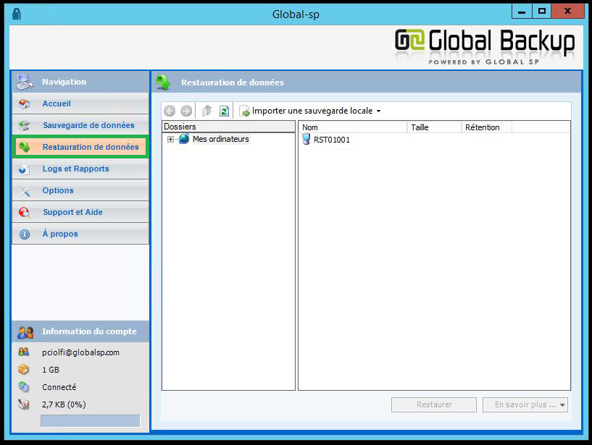The width and height of the screenshot is (592, 445).
Task: Click the Navigation header computer icon
Action: pos(25,82)
